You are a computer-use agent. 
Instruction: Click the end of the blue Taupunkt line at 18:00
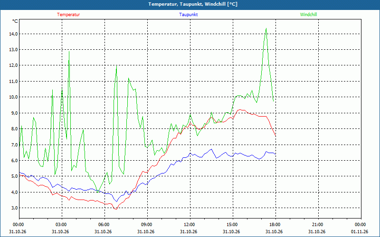[x=275, y=154]
